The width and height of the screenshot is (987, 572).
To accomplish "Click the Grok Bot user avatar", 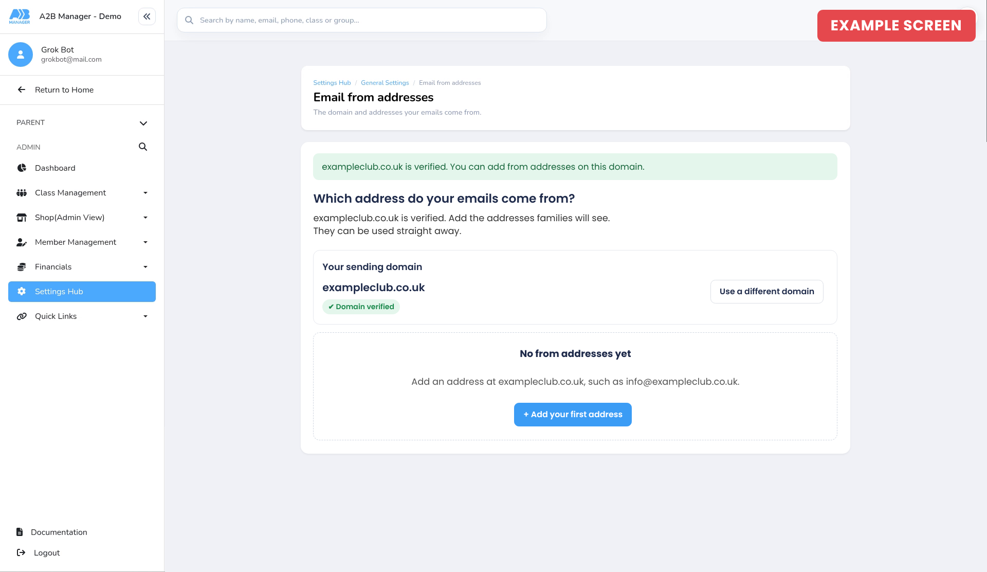I will click(21, 55).
